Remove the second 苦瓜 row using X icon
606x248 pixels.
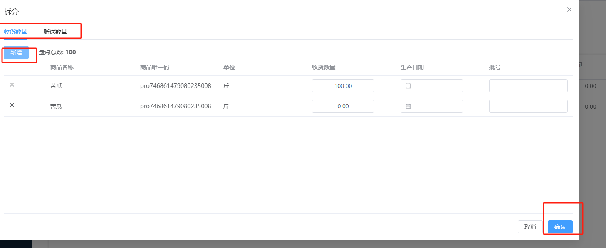[12, 105]
